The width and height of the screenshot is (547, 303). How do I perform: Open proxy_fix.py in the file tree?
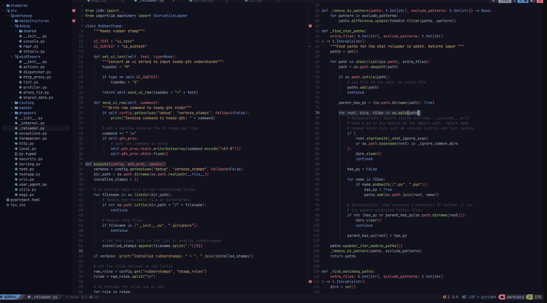coord(36,93)
